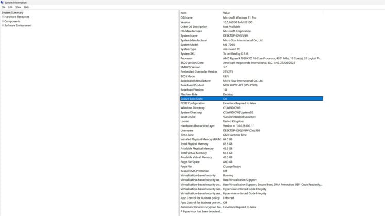Select System Summary in the tree
The image size is (385, 216).
click(x=12, y=13)
